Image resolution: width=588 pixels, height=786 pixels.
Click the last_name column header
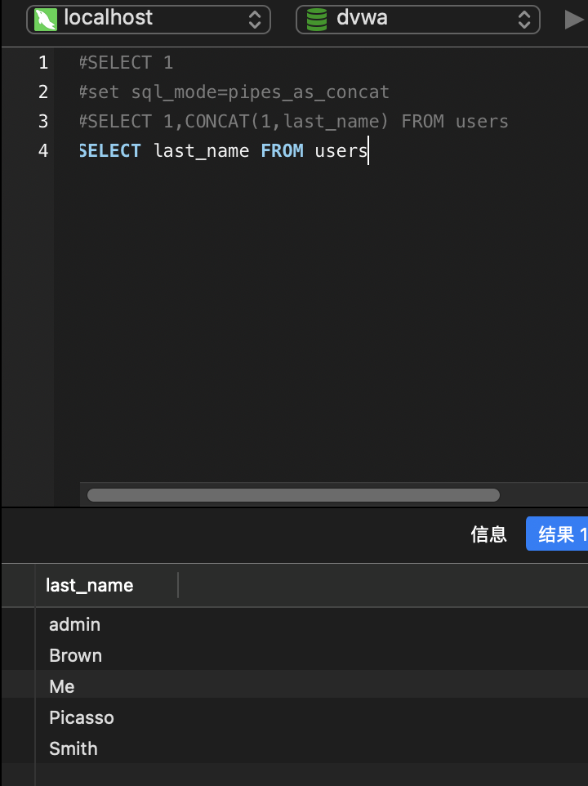pos(90,585)
